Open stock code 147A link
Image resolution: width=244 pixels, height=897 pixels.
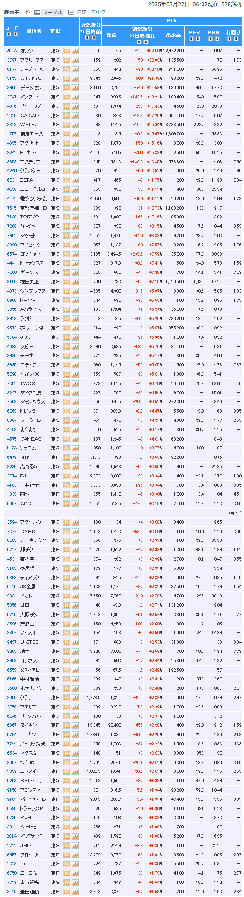pos(12,448)
